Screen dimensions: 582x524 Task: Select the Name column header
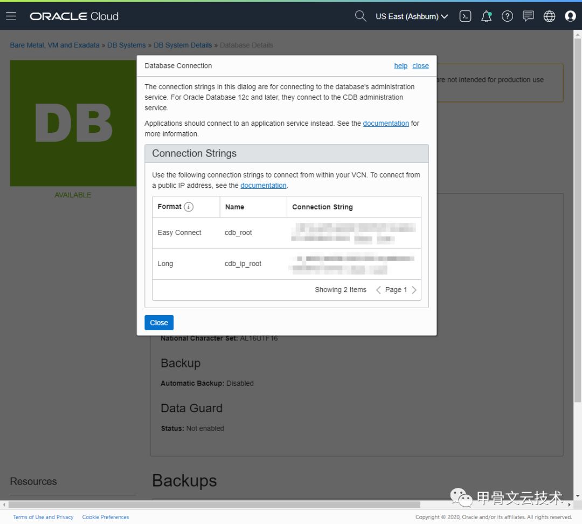[x=253, y=207]
